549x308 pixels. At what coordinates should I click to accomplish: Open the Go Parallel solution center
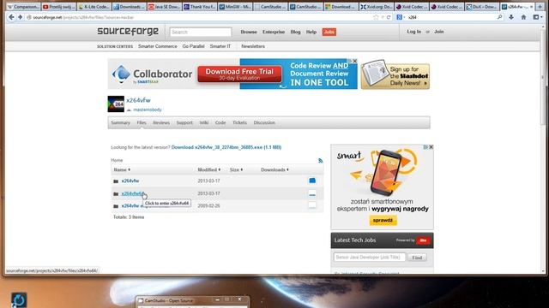(193, 46)
